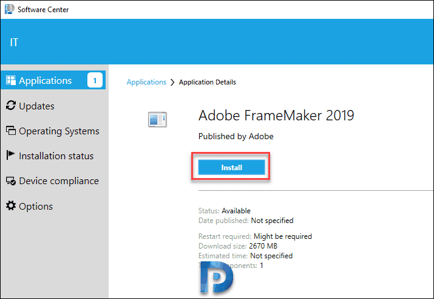Click the Device compliance checkmark icon

coord(11,181)
